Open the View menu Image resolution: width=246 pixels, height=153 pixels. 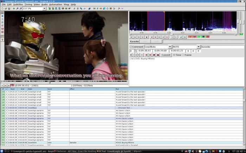(66, 5)
